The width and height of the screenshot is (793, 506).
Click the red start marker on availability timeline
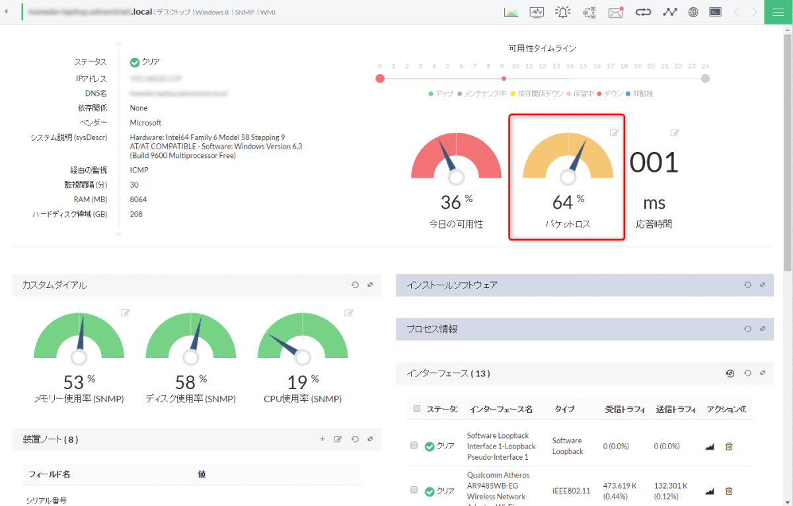click(380, 79)
